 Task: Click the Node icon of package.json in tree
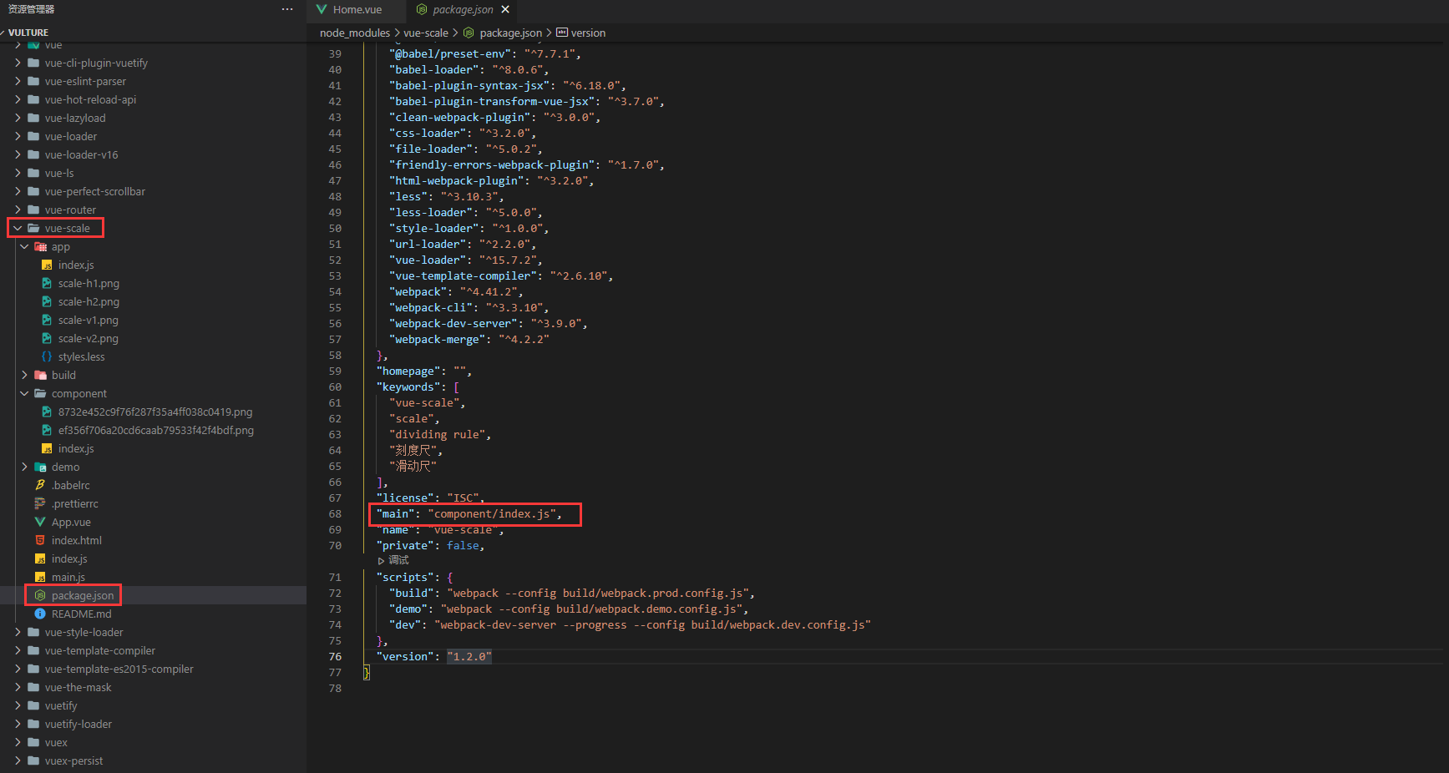(40, 595)
